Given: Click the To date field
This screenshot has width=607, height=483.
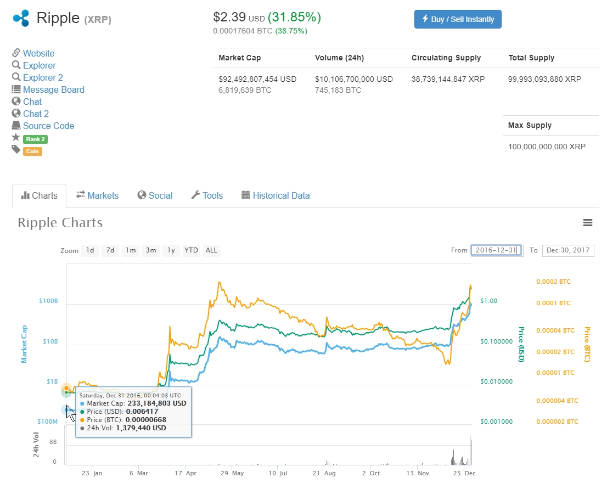Looking at the screenshot, I should coord(567,250).
